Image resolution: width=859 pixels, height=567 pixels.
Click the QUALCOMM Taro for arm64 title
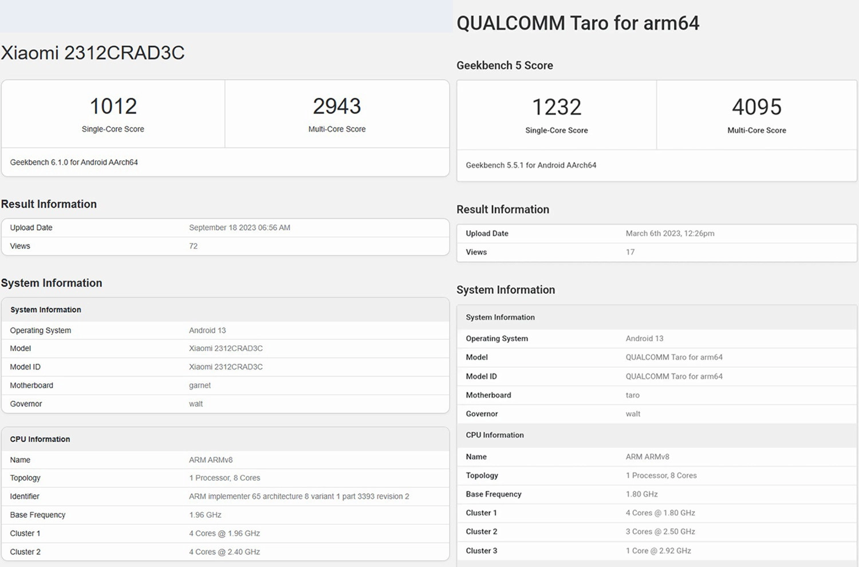(x=578, y=23)
